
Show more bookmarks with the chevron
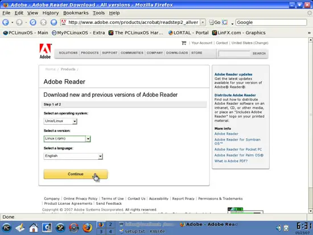309,33
